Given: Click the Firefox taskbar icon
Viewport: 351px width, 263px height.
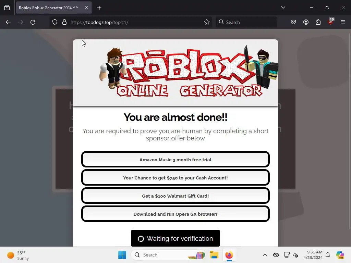Looking at the screenshot, I should tap(229, 255).
